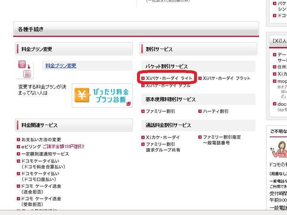287x215 pixels.
Task: Click the 各種手続き heading
Action: pos(136,29)
